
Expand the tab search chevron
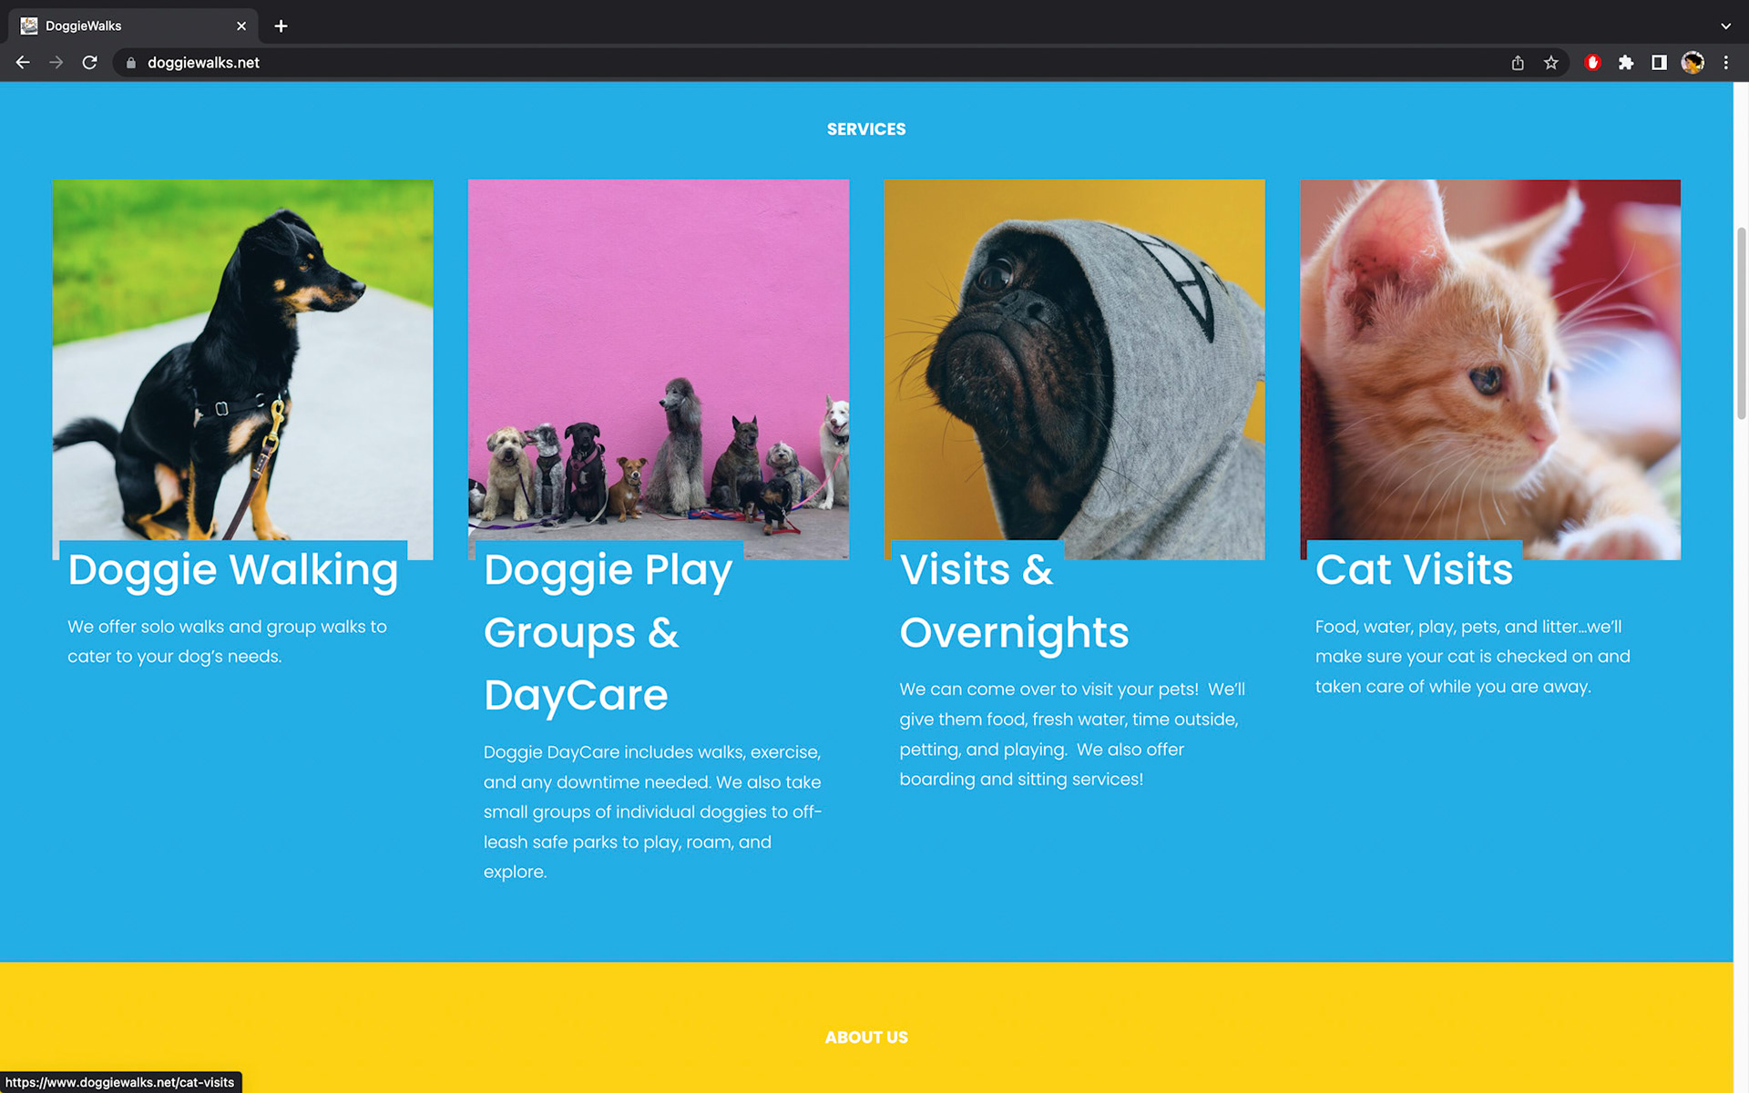1725,26
